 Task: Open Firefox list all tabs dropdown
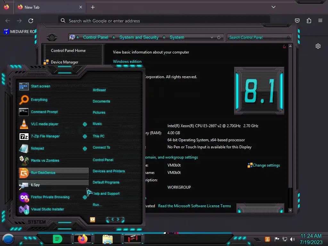coord(274,7)
